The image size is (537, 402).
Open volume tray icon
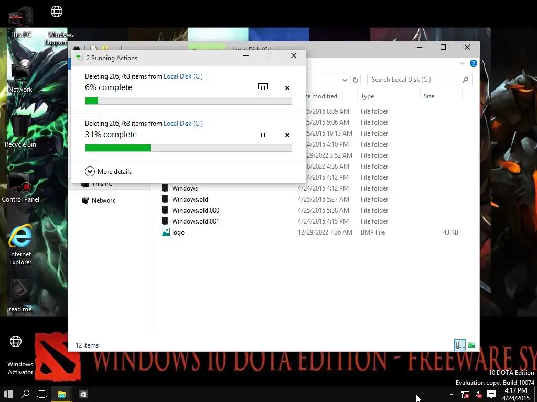click(478, 395)
